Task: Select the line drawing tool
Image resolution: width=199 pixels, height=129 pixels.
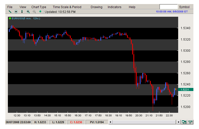Action: tap(10, 12)
